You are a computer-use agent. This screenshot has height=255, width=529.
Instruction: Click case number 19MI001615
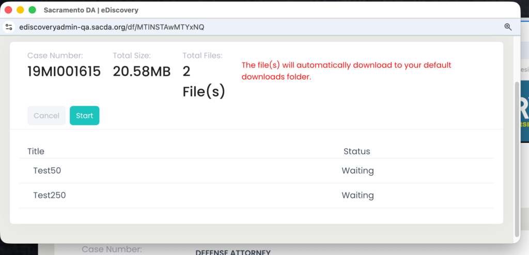point(64,72)
